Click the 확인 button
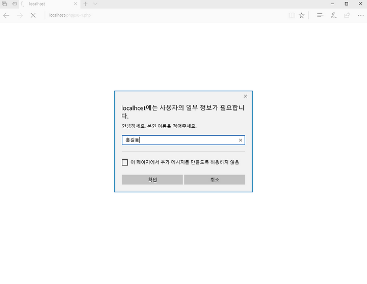Image resolution: width=367 pixels, height=284 pixels. [152, 180]
